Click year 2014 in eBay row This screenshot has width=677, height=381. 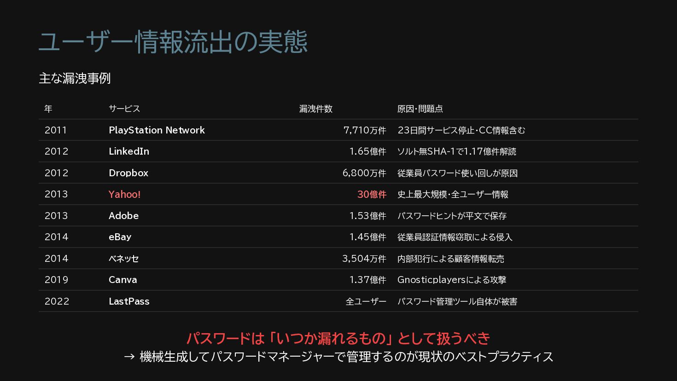pos(56,237)
